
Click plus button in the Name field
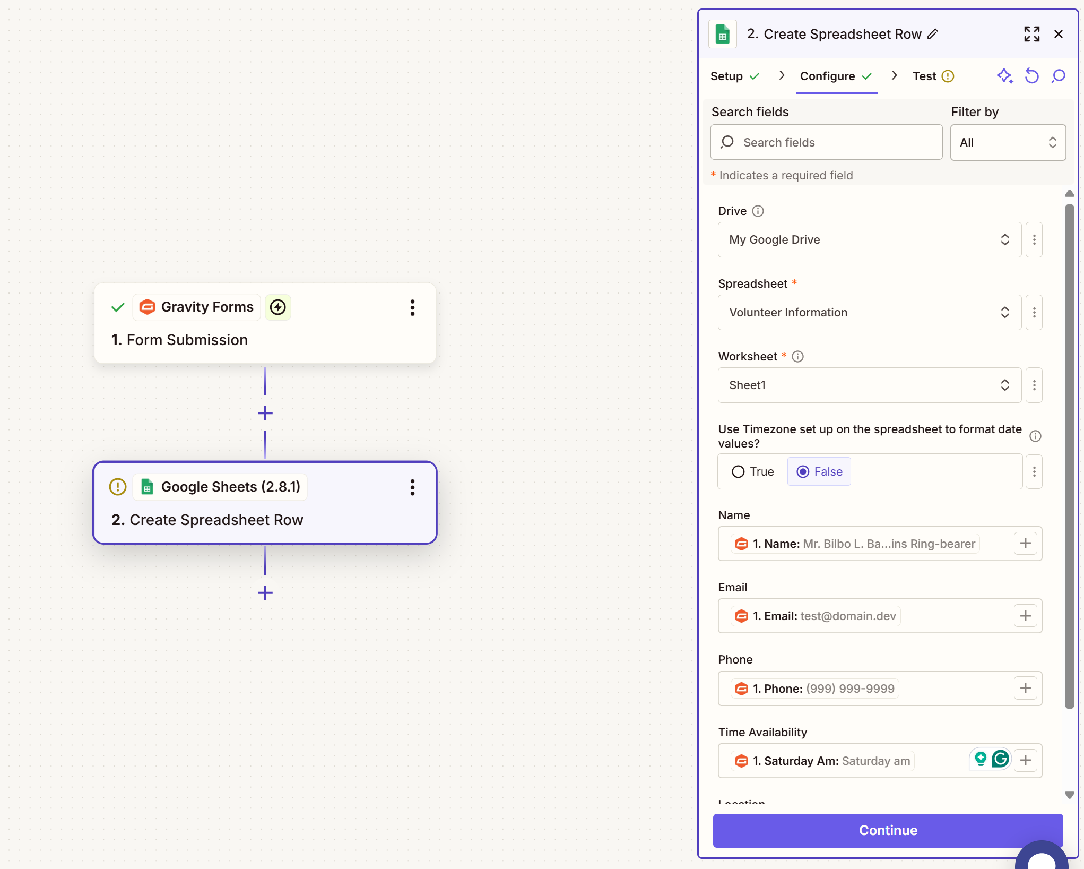tap(1025, 543)
